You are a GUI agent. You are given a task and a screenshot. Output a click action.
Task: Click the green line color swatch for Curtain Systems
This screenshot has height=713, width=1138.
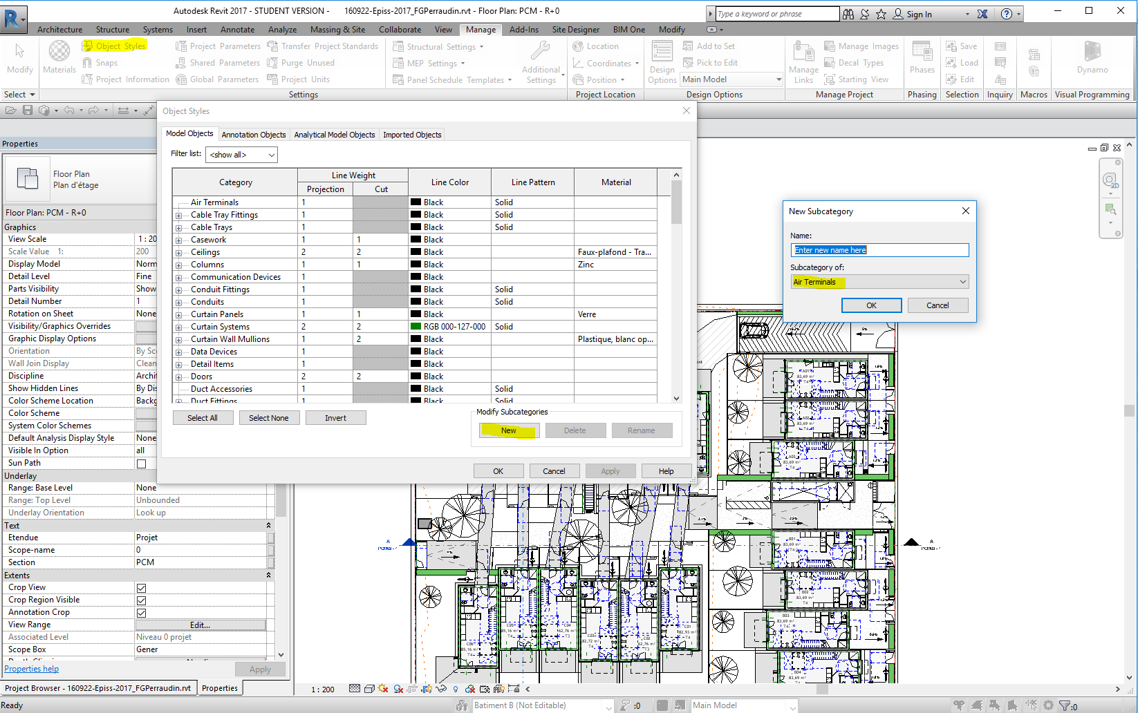415,326
